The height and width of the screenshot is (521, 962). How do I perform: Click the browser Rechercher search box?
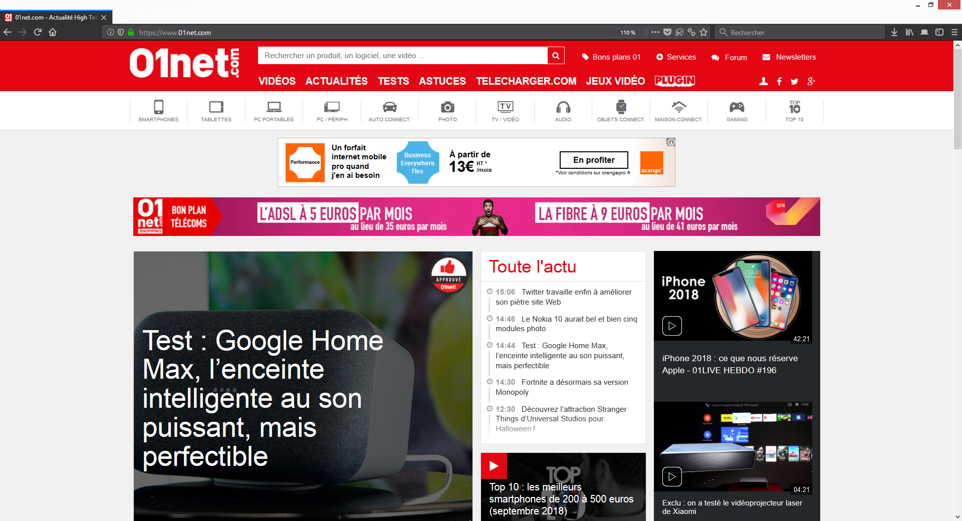799,32
